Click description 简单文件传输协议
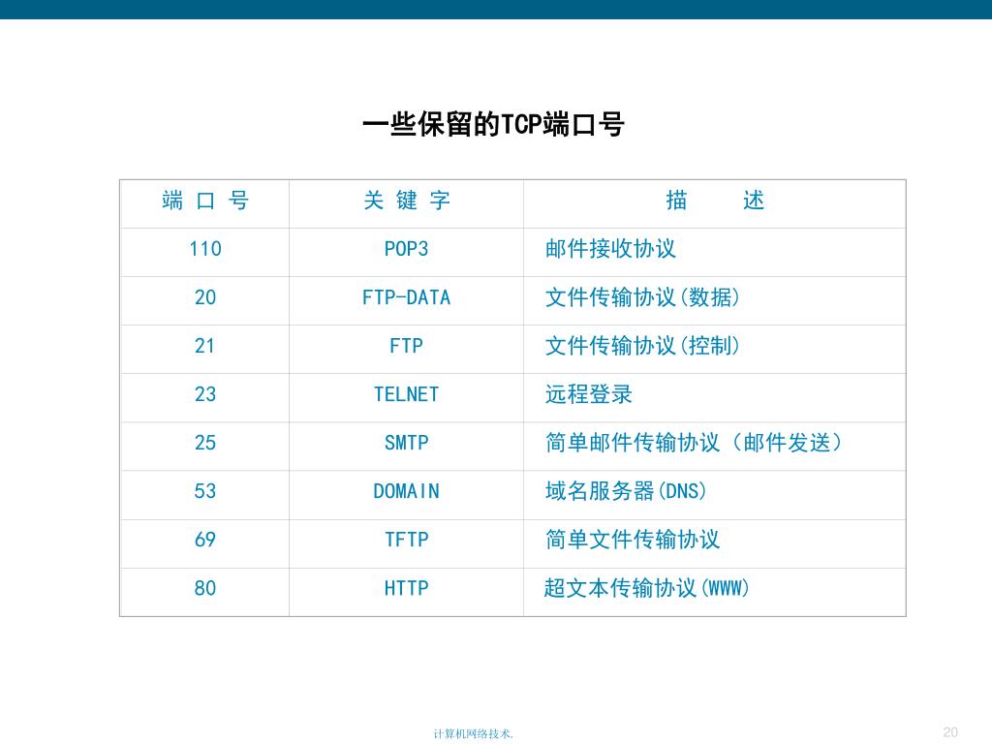The image size is (992, 744). pos(633,540)
